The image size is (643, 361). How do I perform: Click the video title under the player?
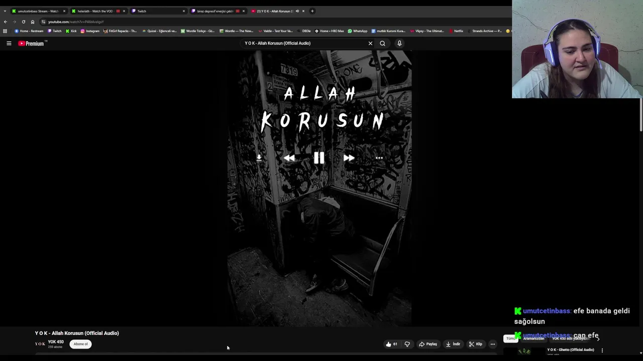pos(77,333)
